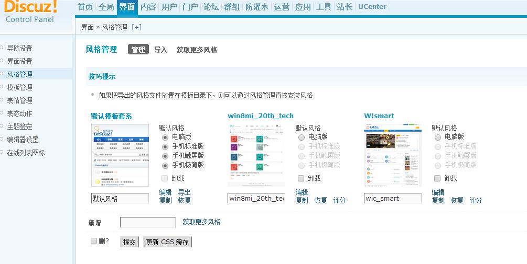Click 恢复 for win8mi_20th_tech
The height and width of the screenshot is (264, 527).
coord(320,200)
